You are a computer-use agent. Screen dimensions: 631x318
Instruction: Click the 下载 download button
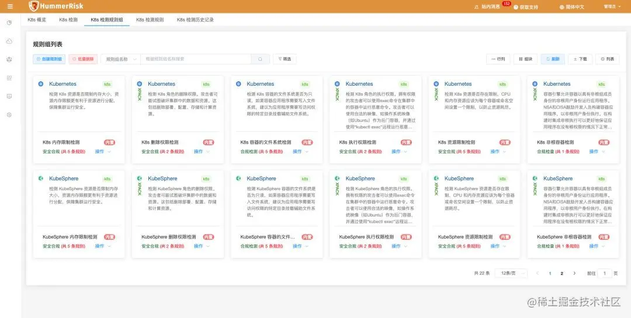(x=580, y=59)
